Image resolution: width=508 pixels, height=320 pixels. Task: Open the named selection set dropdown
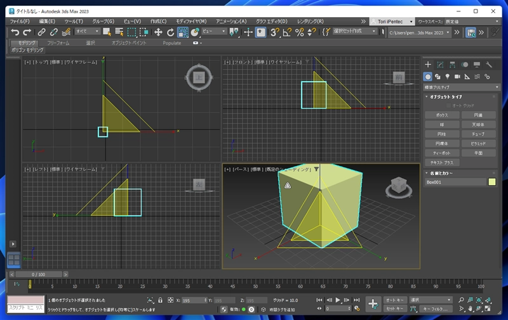point(354,31)
